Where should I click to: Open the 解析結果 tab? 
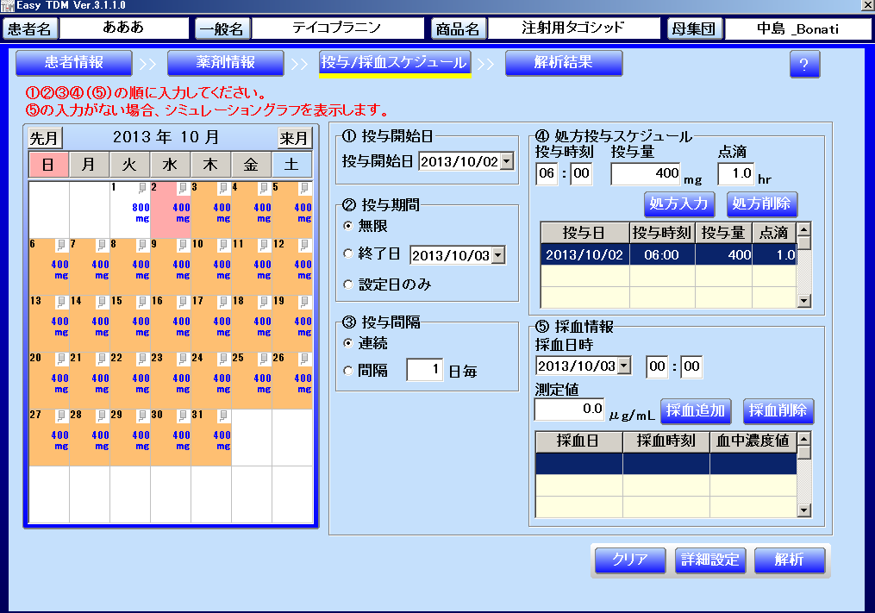pos(564,63)
